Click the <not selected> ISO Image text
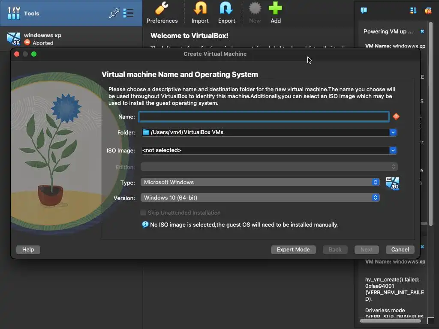 click(162, 150)
